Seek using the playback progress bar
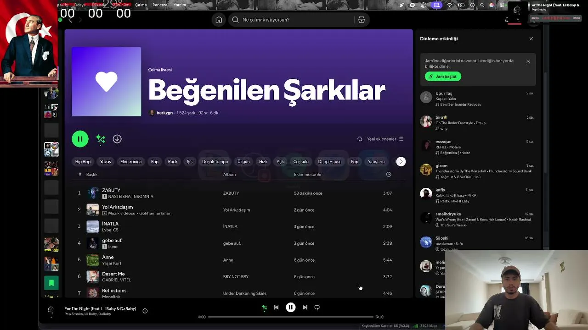This screenshot has width=588, height=330. pos(290,317)
